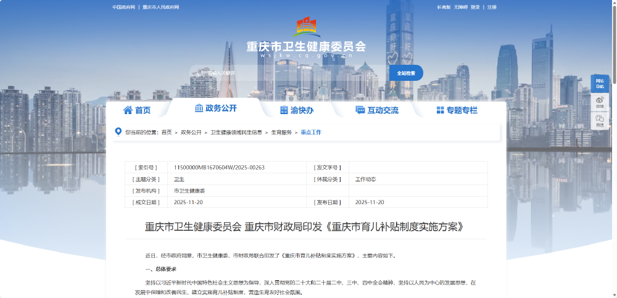Click 登录 to sign in

pyautogui.click(x=475, y=7)
